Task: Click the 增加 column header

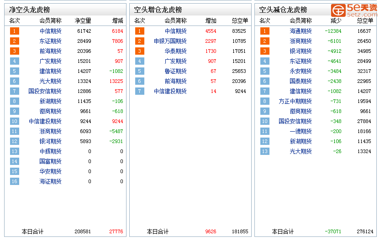Action: [211, 21]
